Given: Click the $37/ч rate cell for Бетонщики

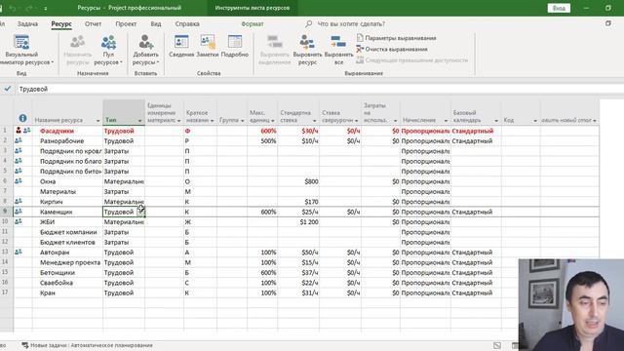Looking at the screenshot, I should (298, 273).
